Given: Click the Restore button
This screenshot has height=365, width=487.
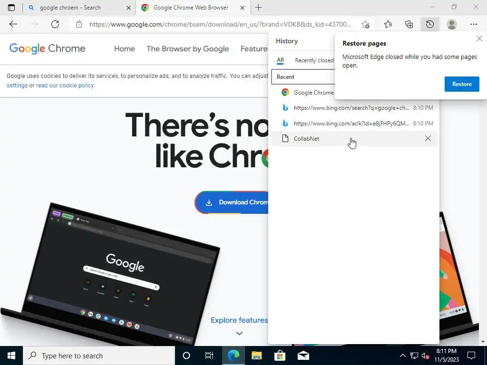Looking at the screenshot, I should coord(462,84).
